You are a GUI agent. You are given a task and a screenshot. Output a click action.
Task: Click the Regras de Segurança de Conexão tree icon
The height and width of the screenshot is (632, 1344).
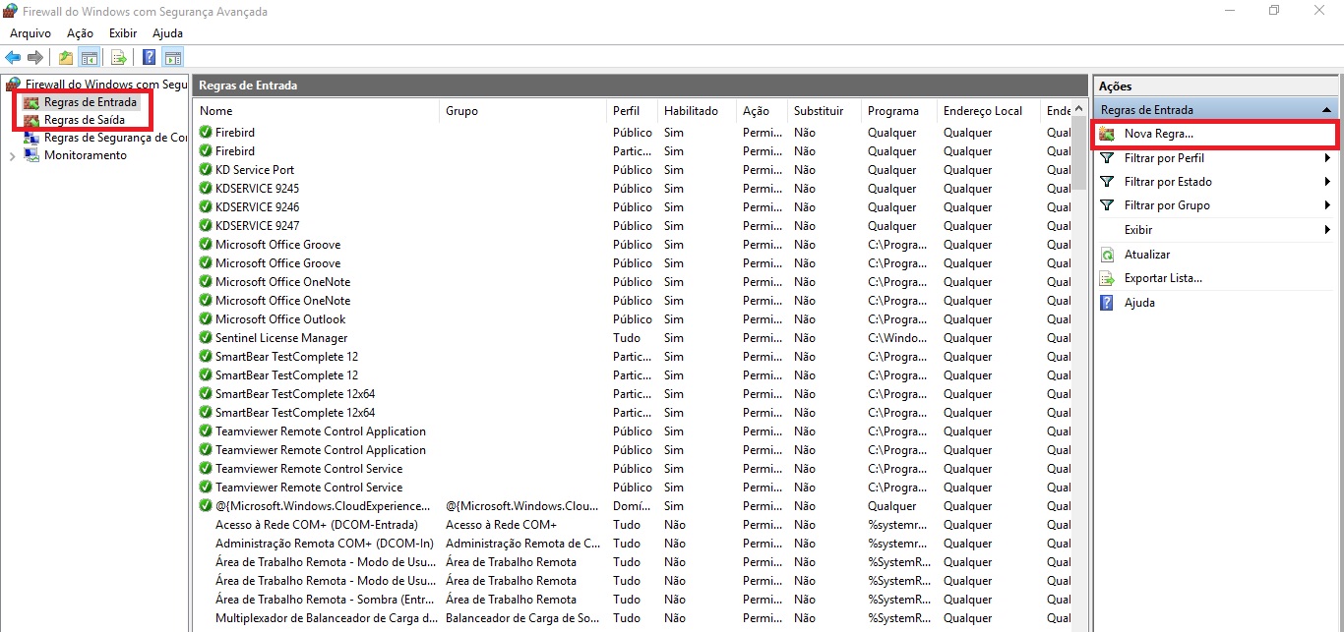click(31, 138)
